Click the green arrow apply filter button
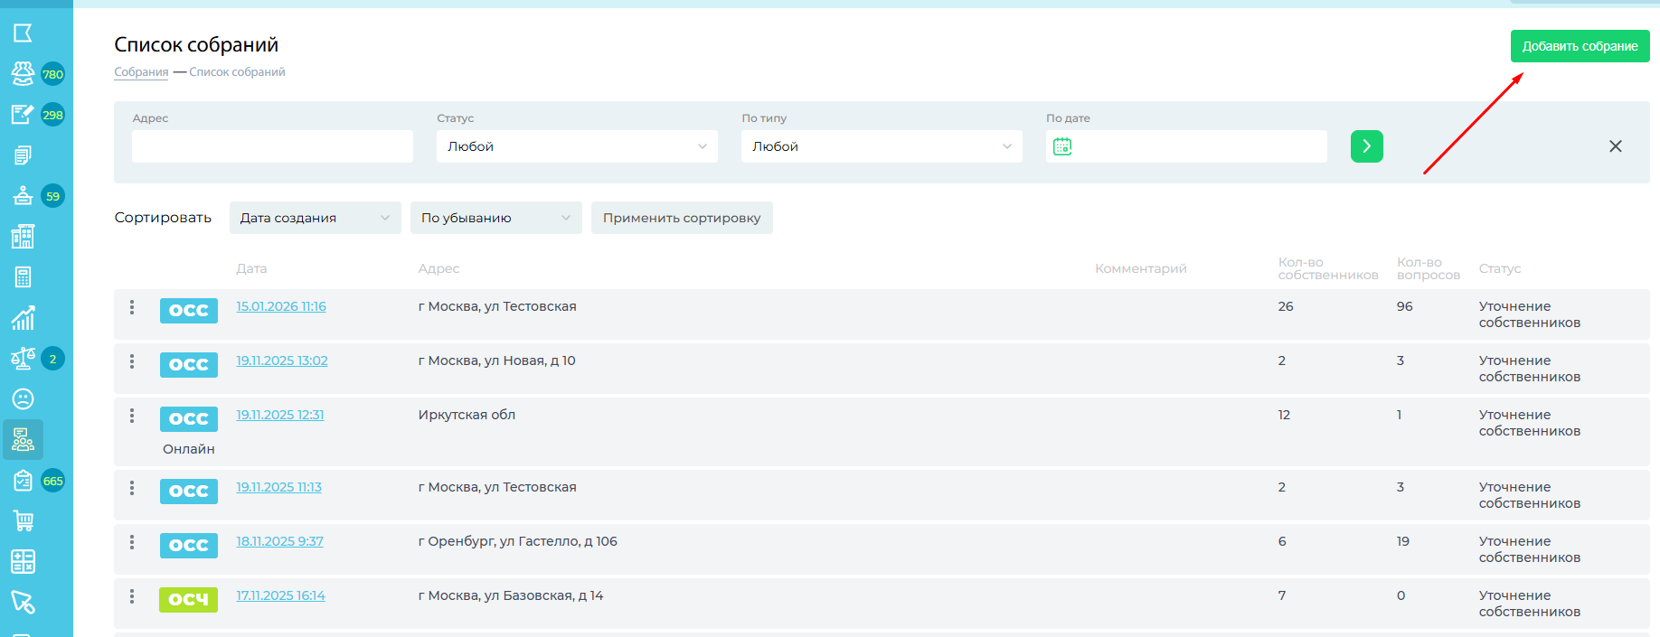The image size is (1660, 637). [1366, 146]
